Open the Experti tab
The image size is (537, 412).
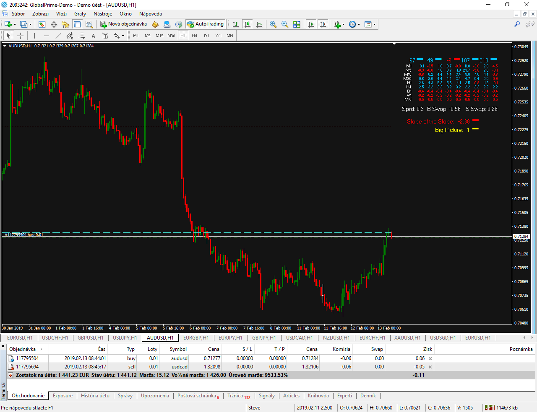point(344,396)
